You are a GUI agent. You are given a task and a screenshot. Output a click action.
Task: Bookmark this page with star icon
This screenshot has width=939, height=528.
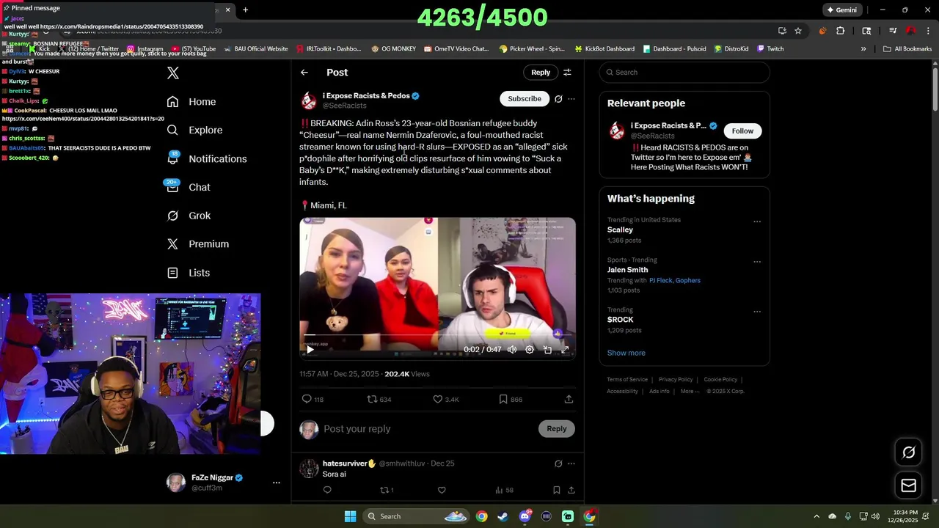coord(798,31)
